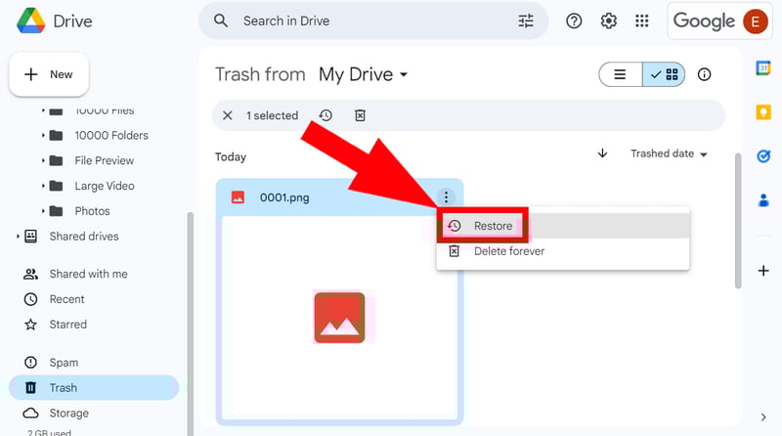
Task: Open the My Drive location dropdown
Action: pos(363,74)
